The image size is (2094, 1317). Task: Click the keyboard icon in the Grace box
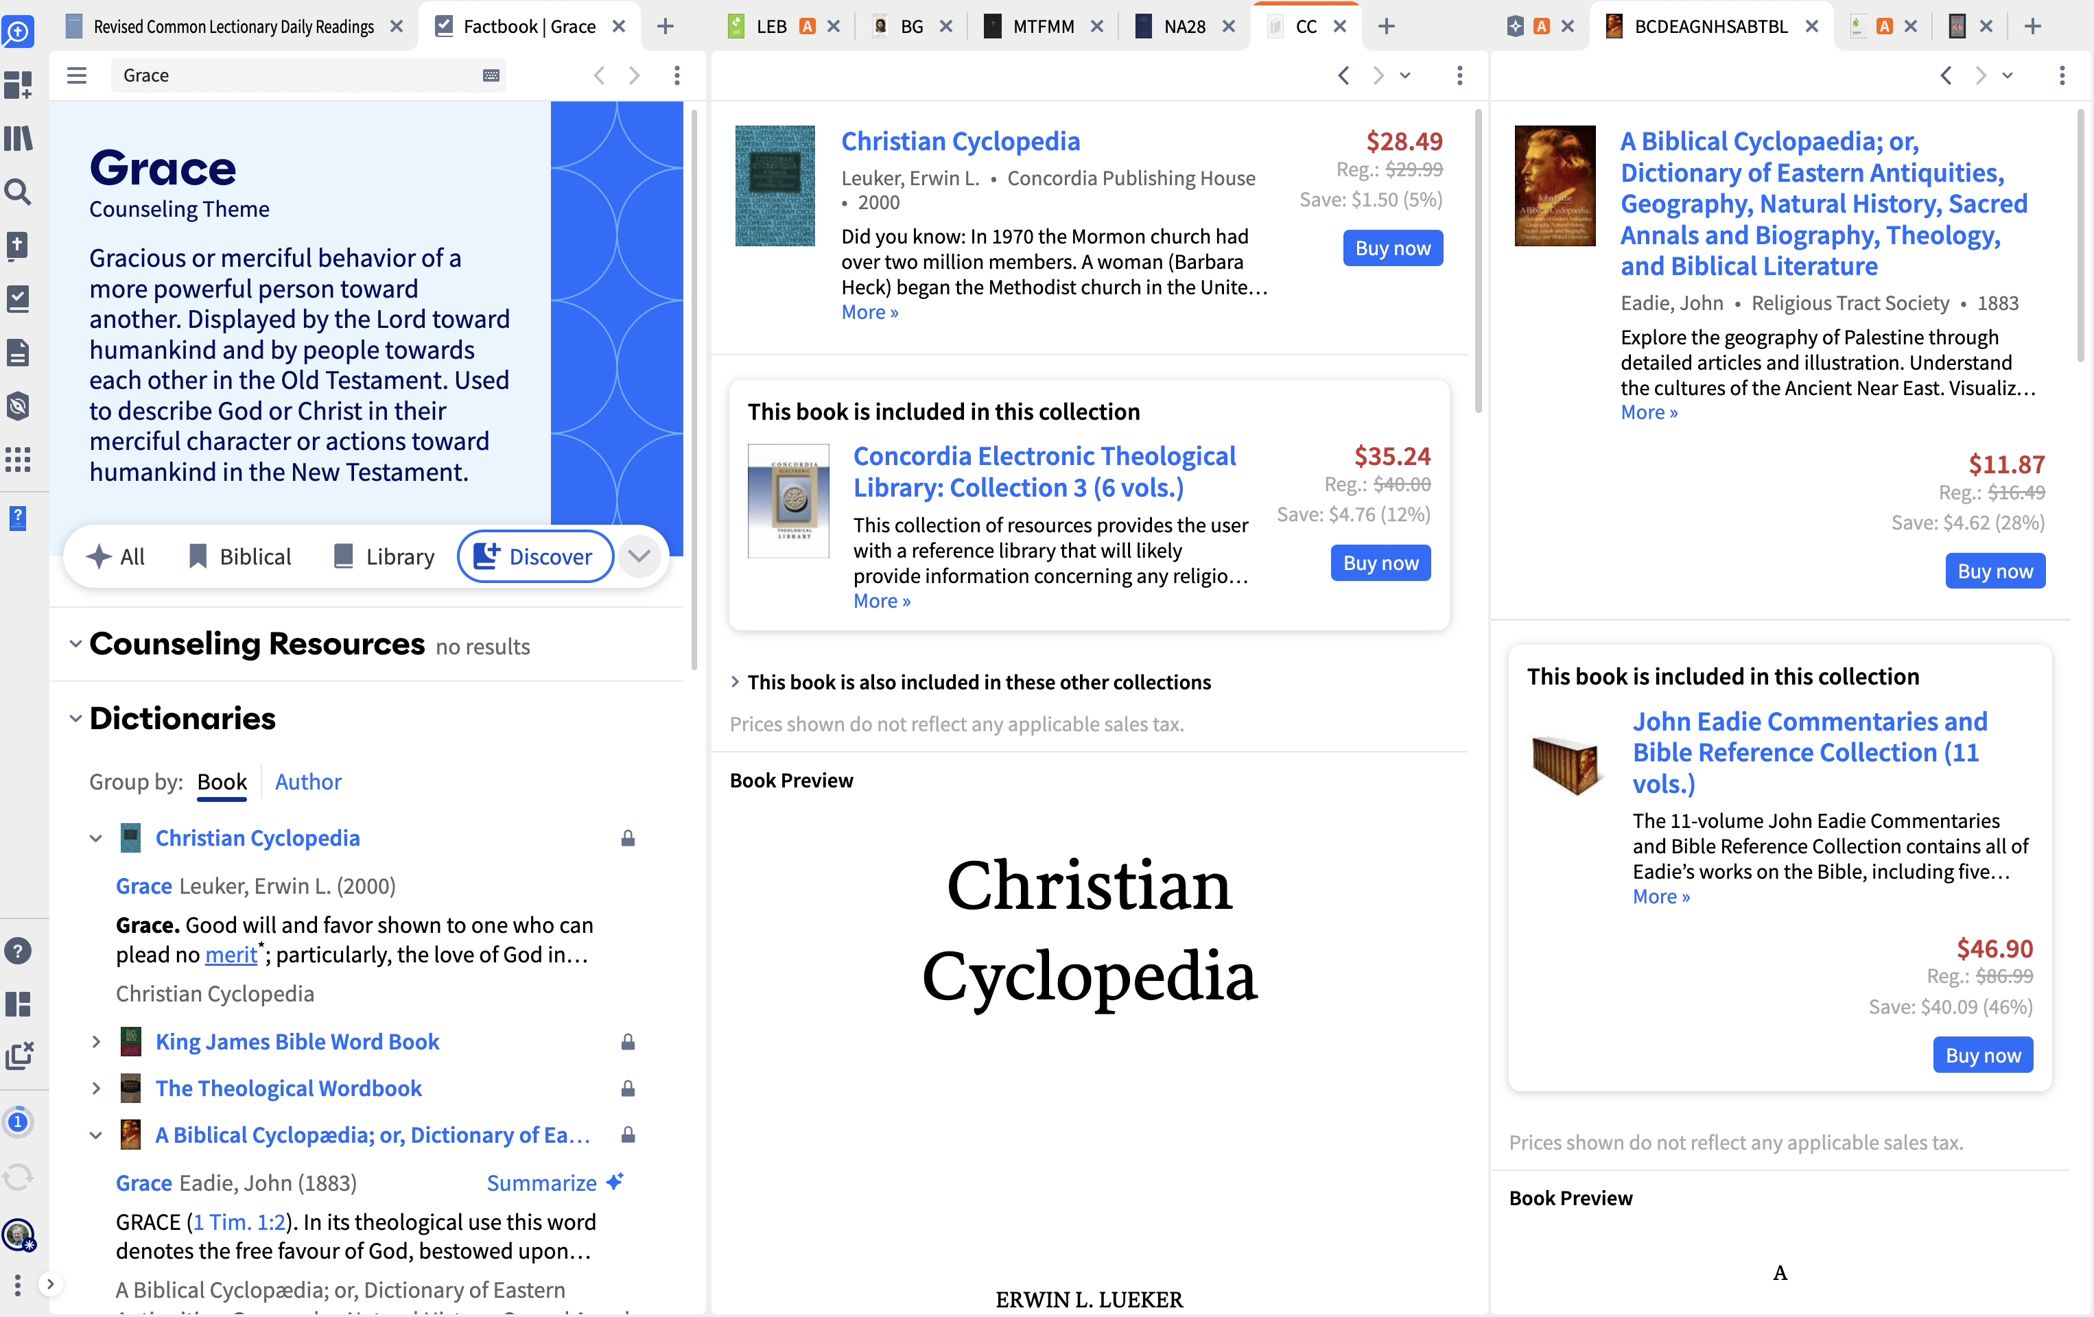tap(491, 75)
